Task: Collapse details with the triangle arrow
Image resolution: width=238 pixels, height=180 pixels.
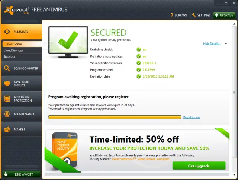Action: 226,44
